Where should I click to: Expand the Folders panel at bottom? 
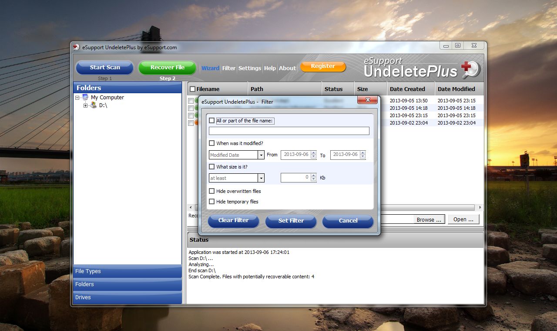coord(128,284)
